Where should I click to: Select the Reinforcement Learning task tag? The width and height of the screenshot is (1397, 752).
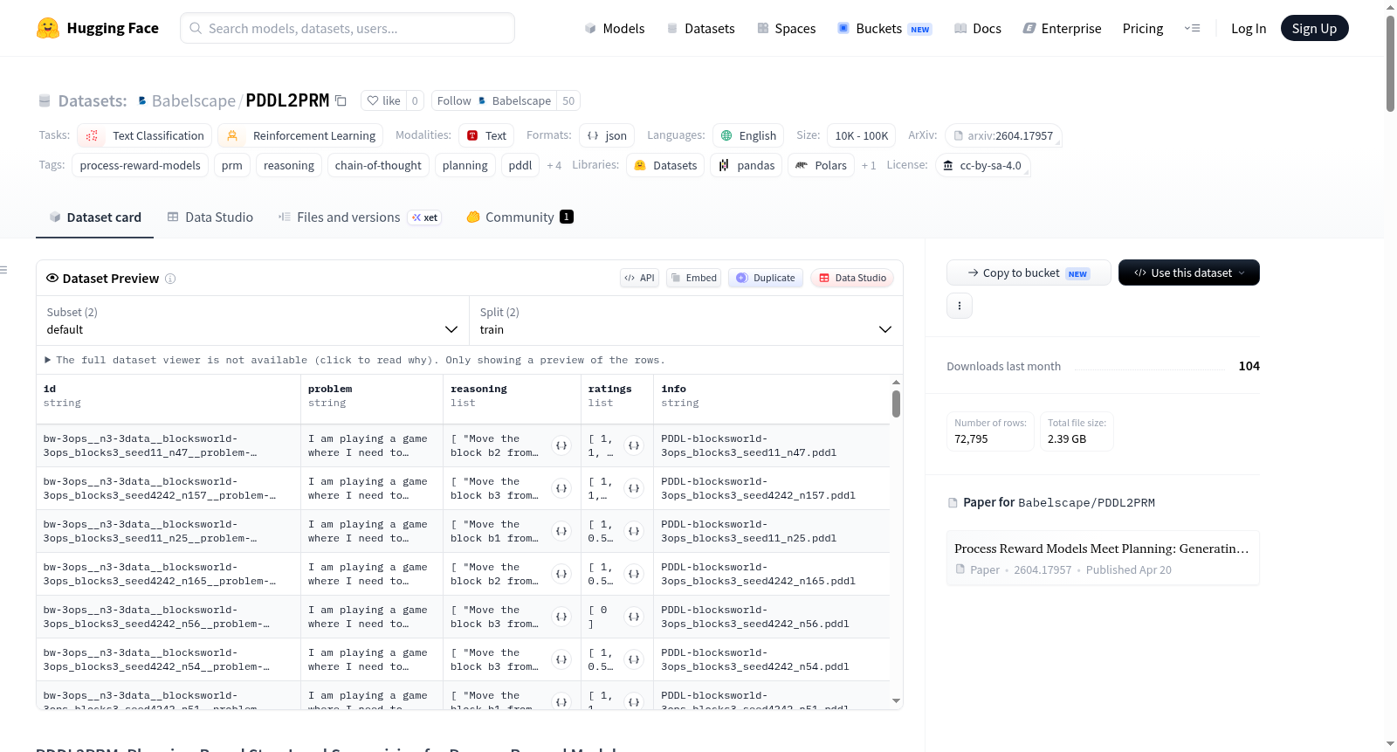point(300,135)
